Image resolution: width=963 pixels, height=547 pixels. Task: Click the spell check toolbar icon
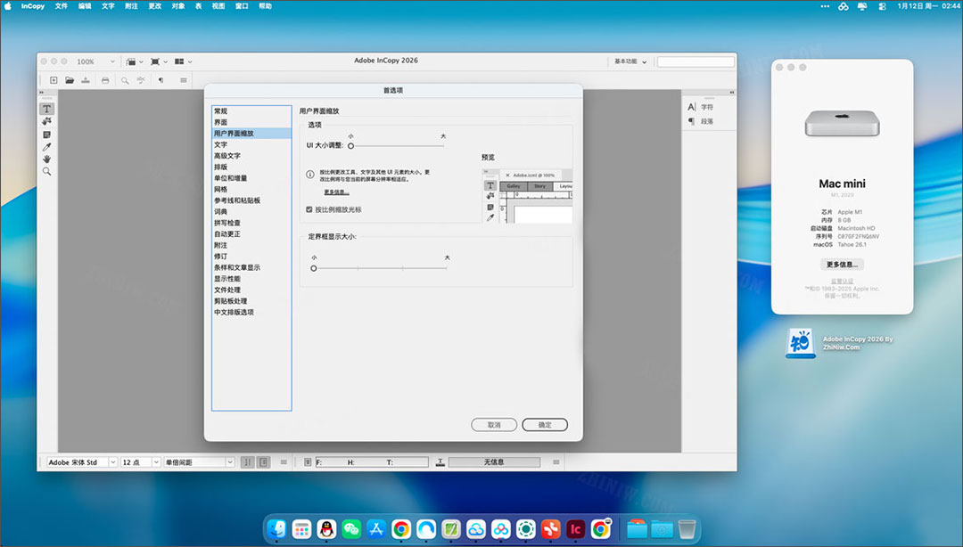point(141,80)
